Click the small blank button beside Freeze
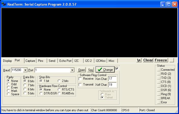The height and width of the screenshot is (114, 179). click(x=172, y=60)
